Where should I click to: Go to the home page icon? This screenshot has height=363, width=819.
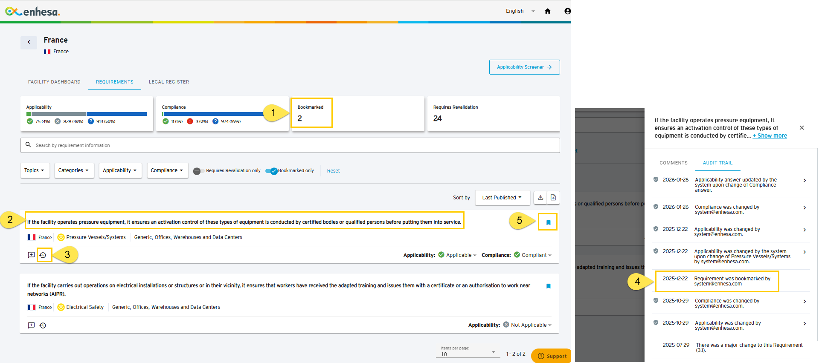pyautogui.click(x=548, y=11)
